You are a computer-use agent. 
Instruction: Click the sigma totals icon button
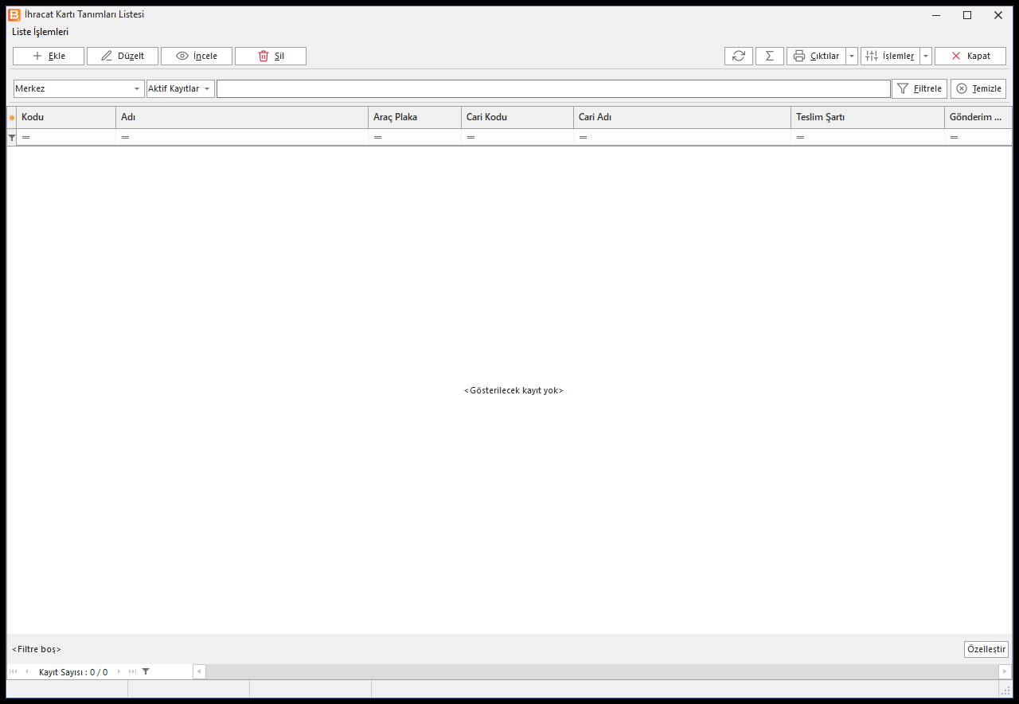pyautogui.click(x=770, y=56)
